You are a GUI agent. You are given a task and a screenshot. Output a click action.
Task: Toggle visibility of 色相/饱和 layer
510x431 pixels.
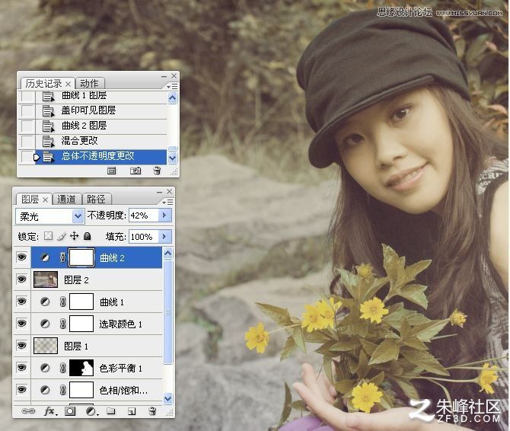(x=22, y=390)
